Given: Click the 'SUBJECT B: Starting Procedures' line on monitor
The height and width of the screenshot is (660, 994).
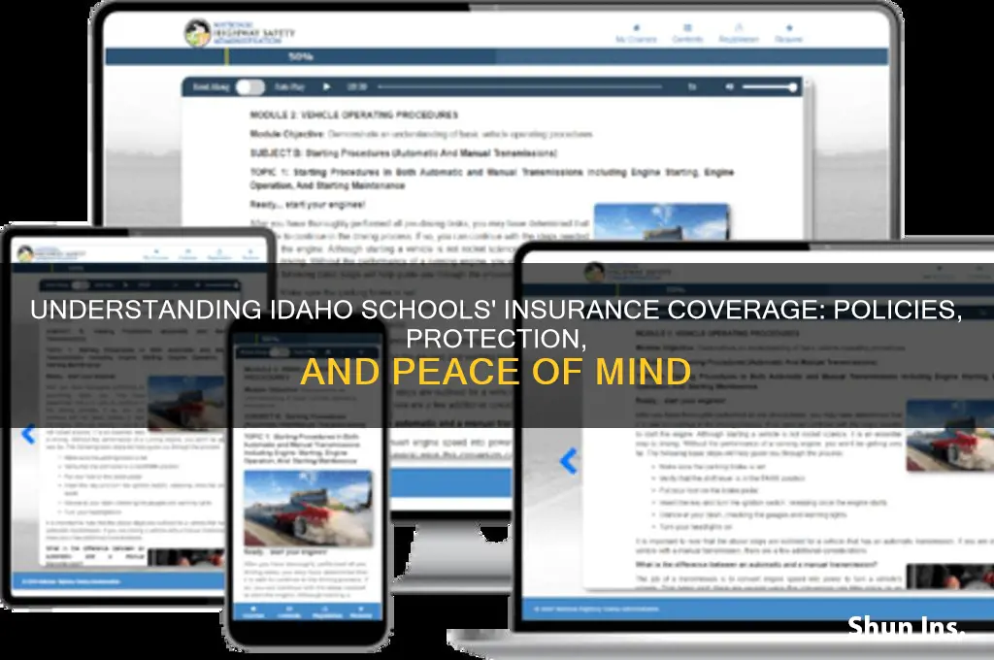Looking at the screenshot, I should tap(403, 152).
